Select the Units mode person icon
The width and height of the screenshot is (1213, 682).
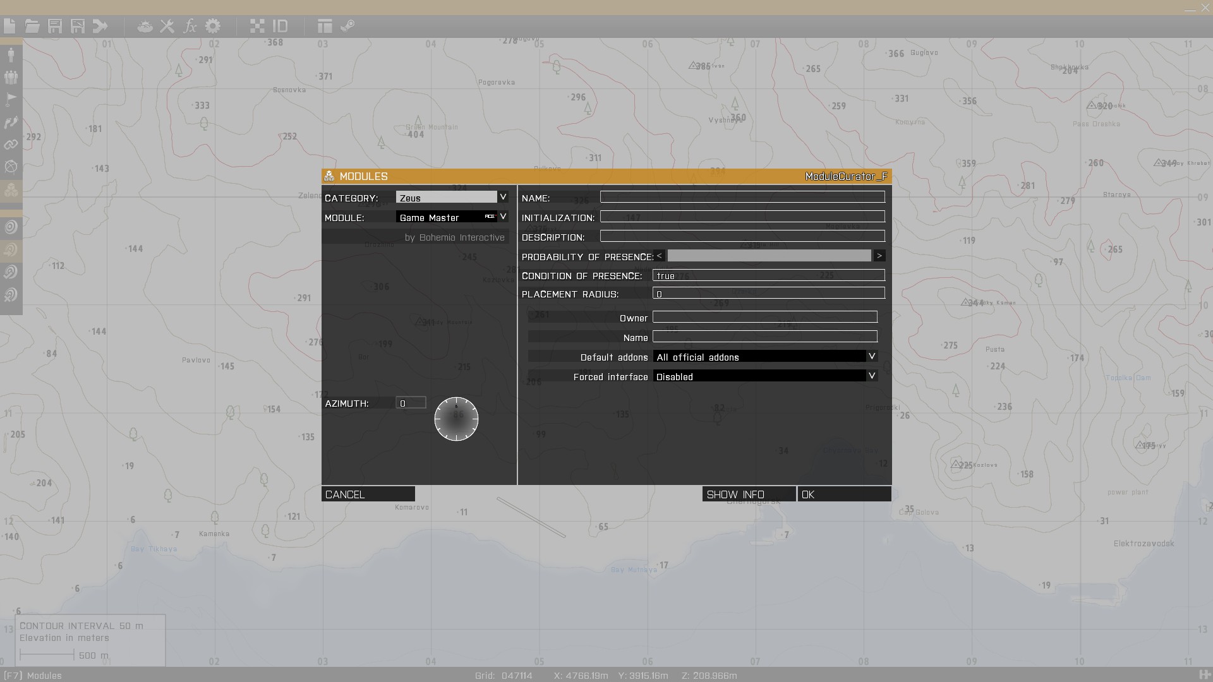coord(11,54)
